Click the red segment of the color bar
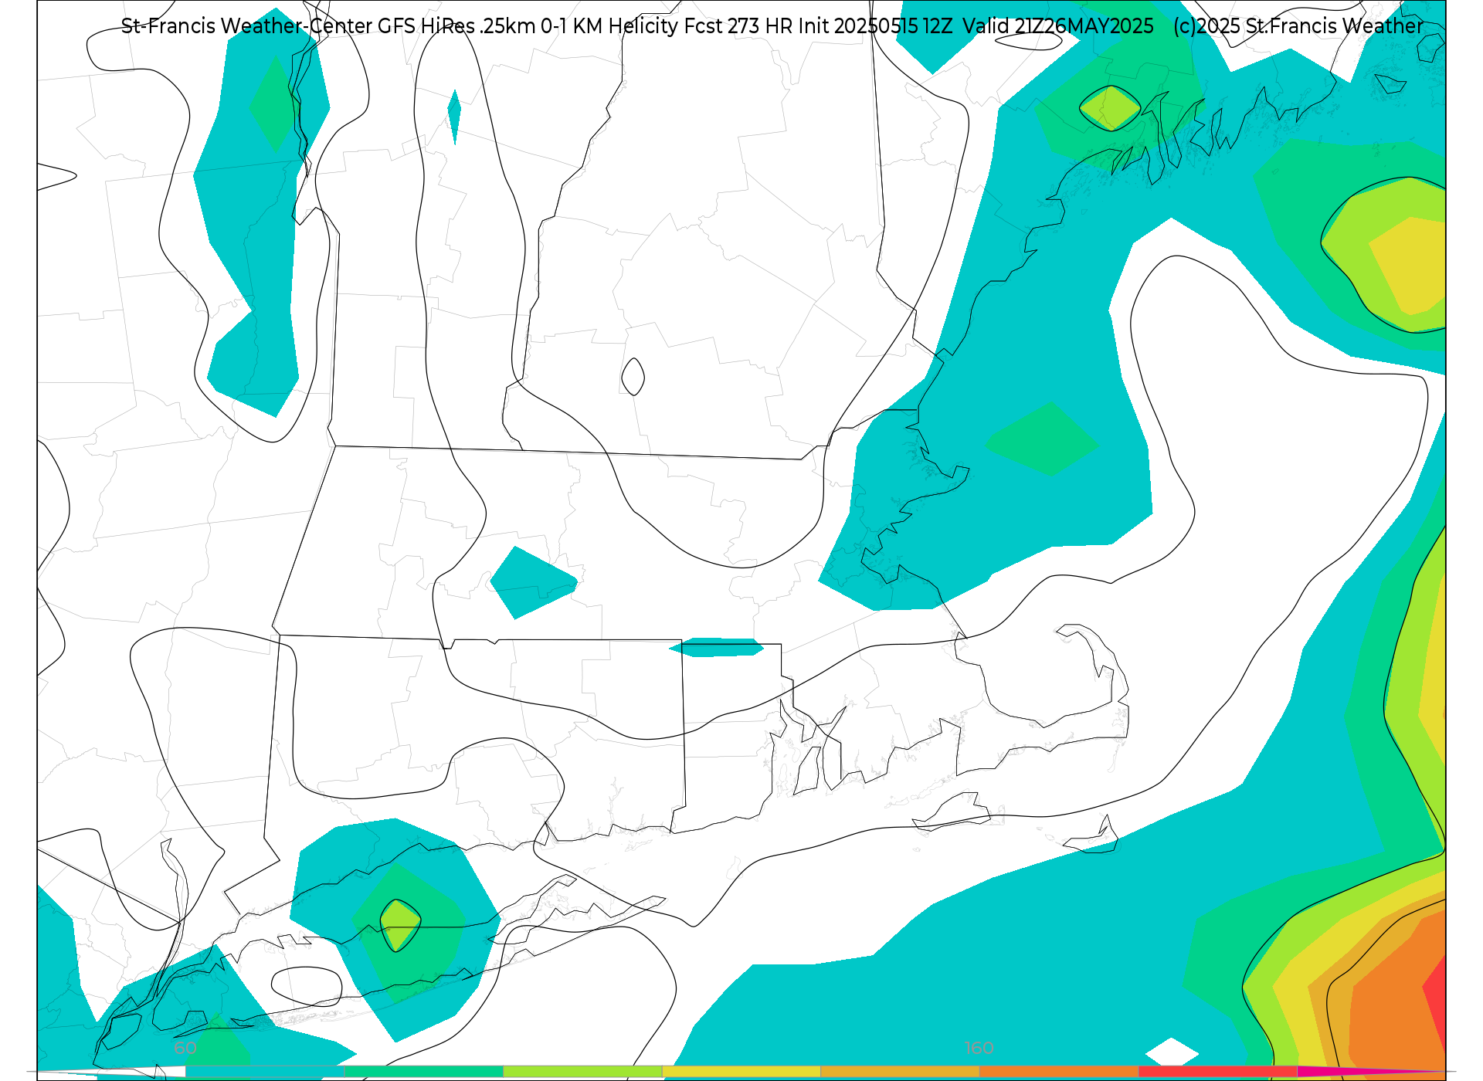Viewport: 1483px width, 1081px height. click(1218, 1072)
